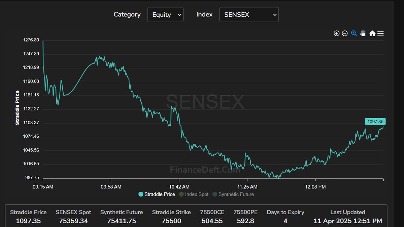Image resolution: width=404 pixels, height=227 pixels.
Task: Reset chart zoom with home icon
Action: [372, 33]
